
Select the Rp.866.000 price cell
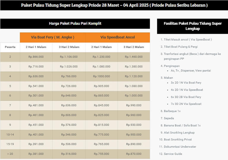click(x=36, y=57)
